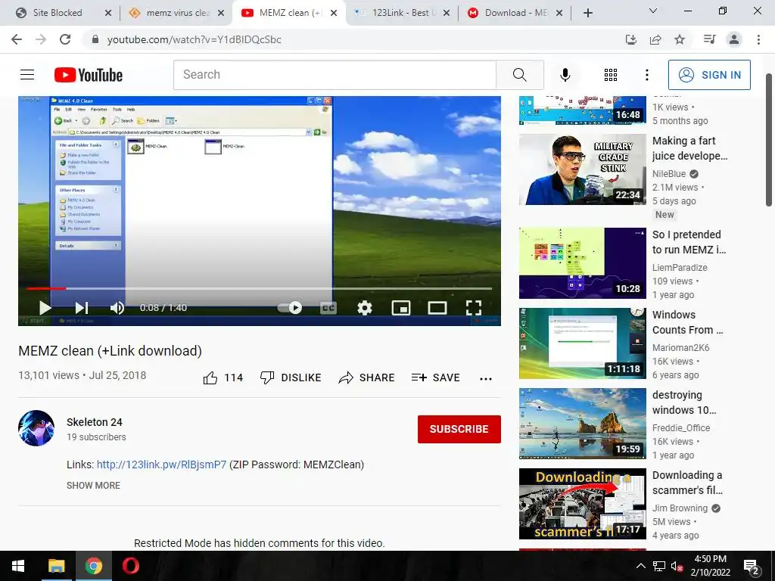Open the tab search chevron
This screenshot has height=581, width=775.
653,11
